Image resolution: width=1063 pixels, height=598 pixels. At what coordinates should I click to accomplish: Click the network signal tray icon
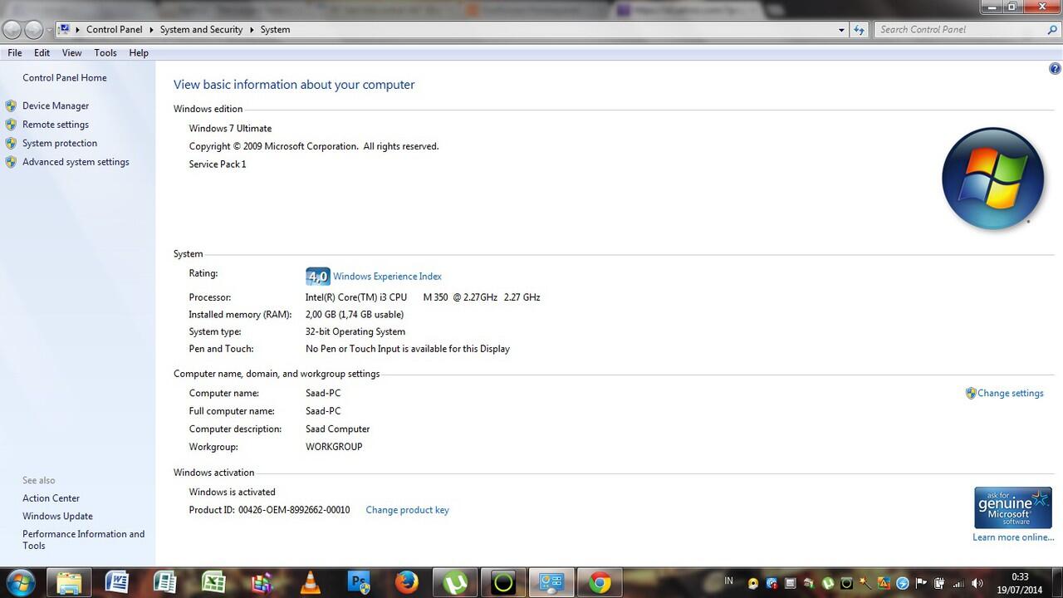[958, 584]
